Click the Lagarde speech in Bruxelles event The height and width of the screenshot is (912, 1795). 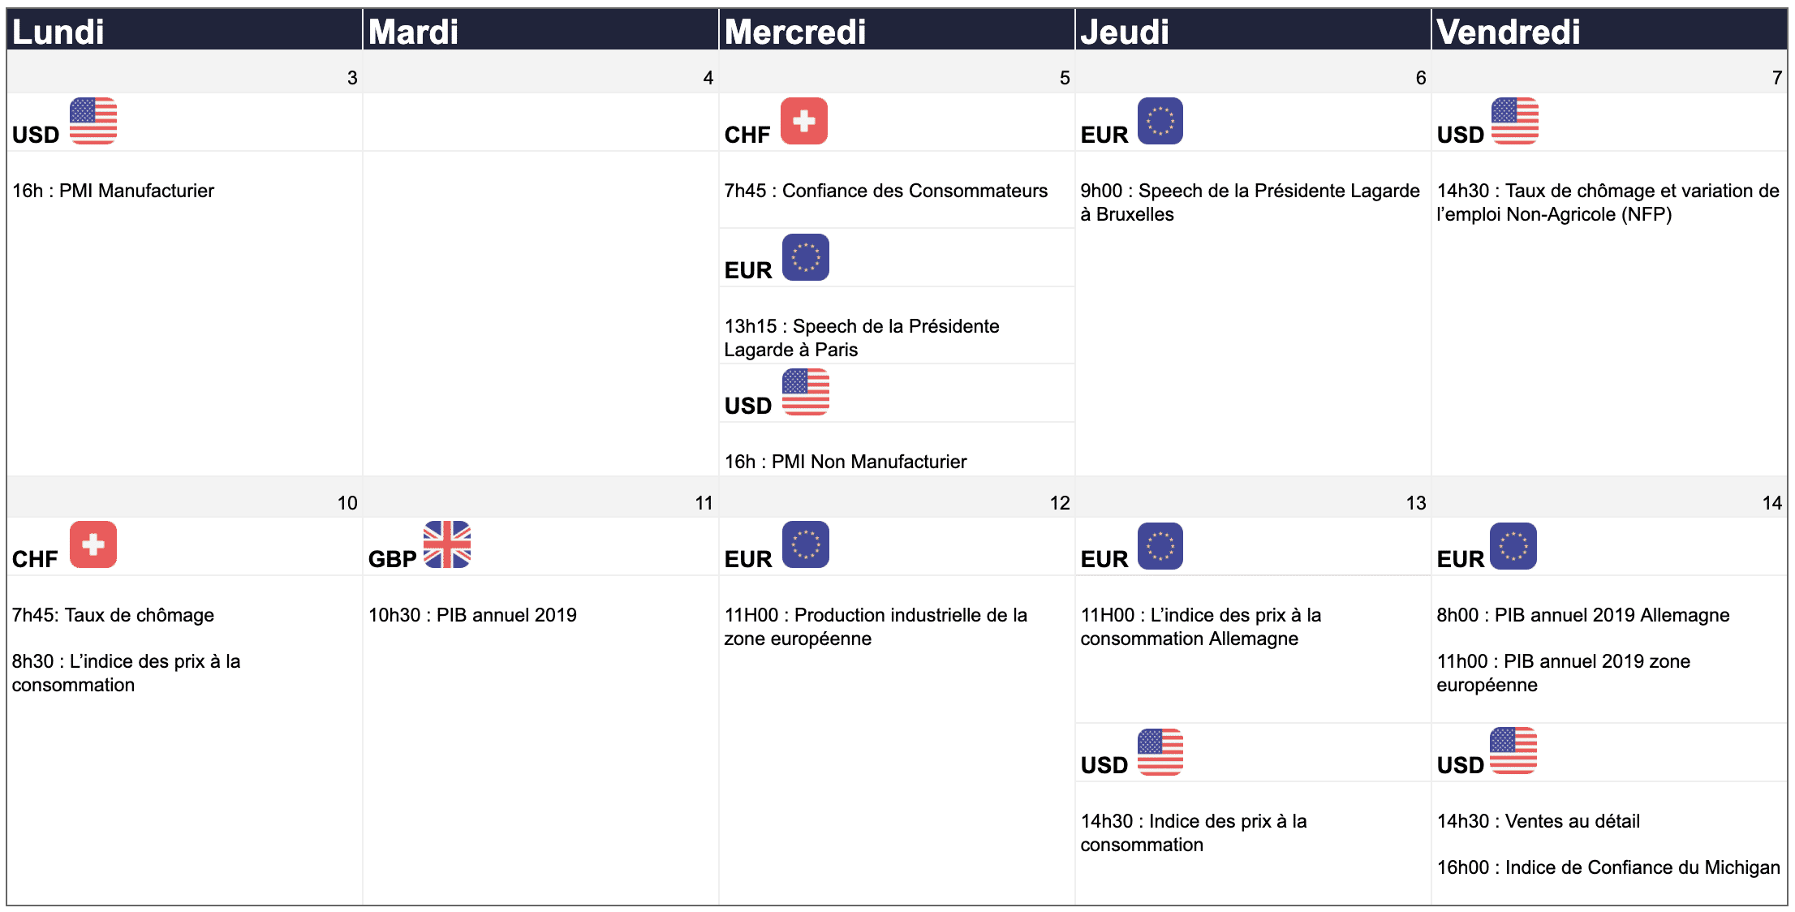tap(1249, 202)
